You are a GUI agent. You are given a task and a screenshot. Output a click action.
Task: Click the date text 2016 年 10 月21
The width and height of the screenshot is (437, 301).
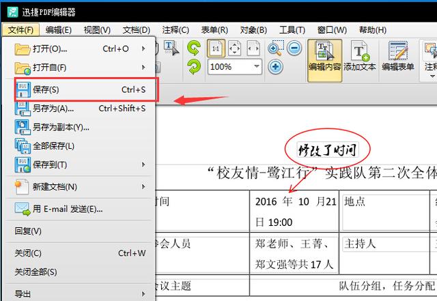296,201
